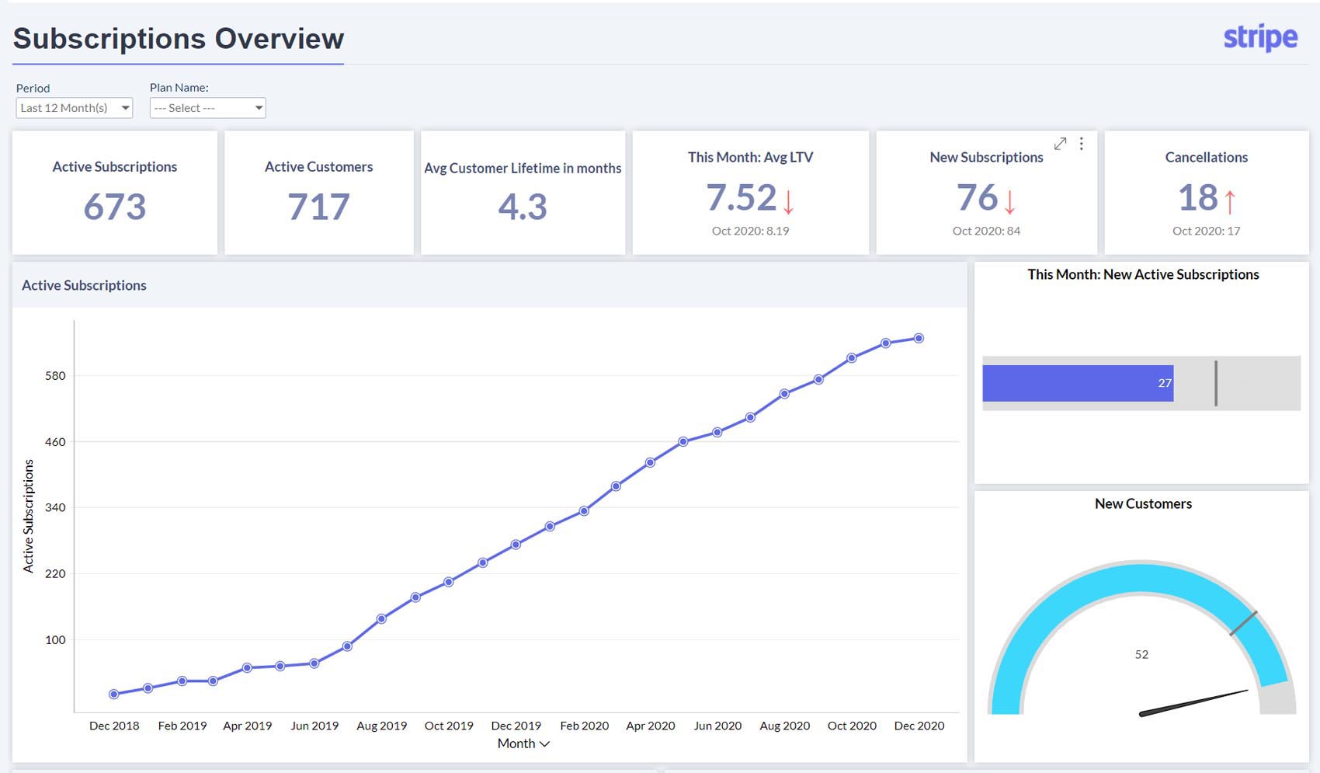Click the Oct 2020 axis label on the chart
The height and width of the screenshot is (773, 1320).
pyautogui.click(x=852, y=725)
